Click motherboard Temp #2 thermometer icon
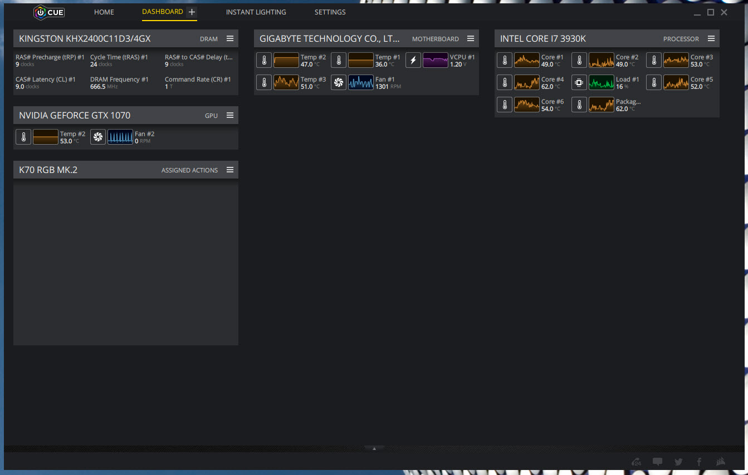Viewport: 748px width, 475px height. coord(264,60)
